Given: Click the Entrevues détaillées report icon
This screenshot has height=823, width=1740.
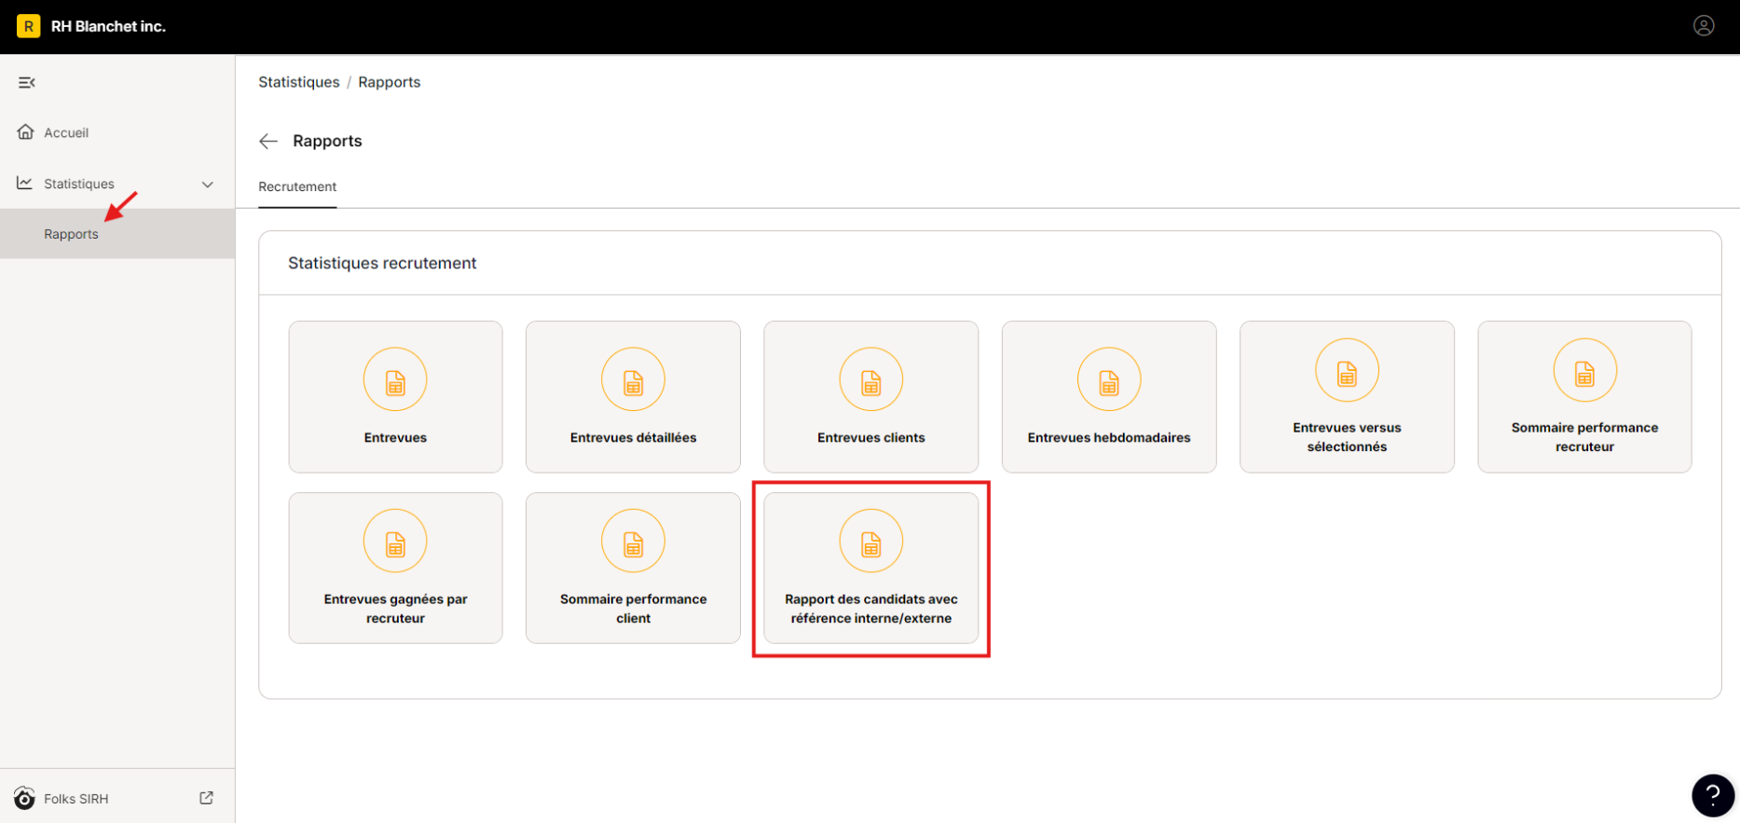Looking at the screenshot, I should (x=633, y=379).
